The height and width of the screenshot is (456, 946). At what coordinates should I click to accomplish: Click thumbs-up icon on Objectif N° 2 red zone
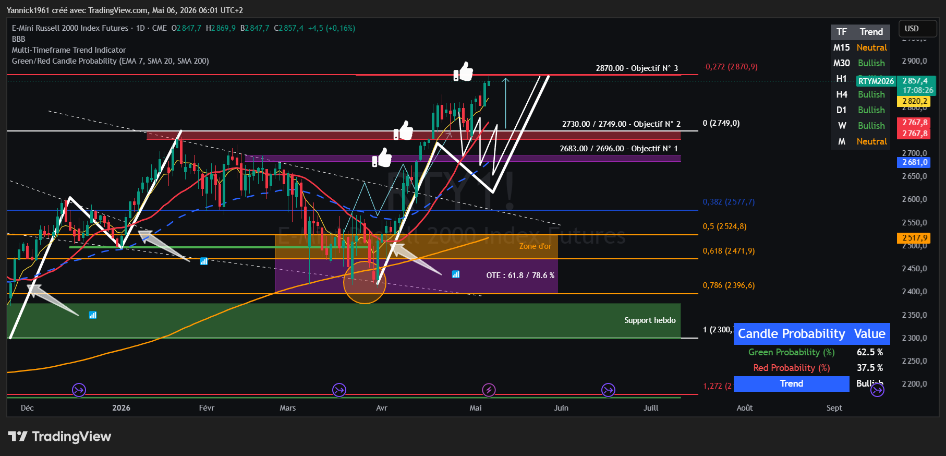(x=403, y=130)
